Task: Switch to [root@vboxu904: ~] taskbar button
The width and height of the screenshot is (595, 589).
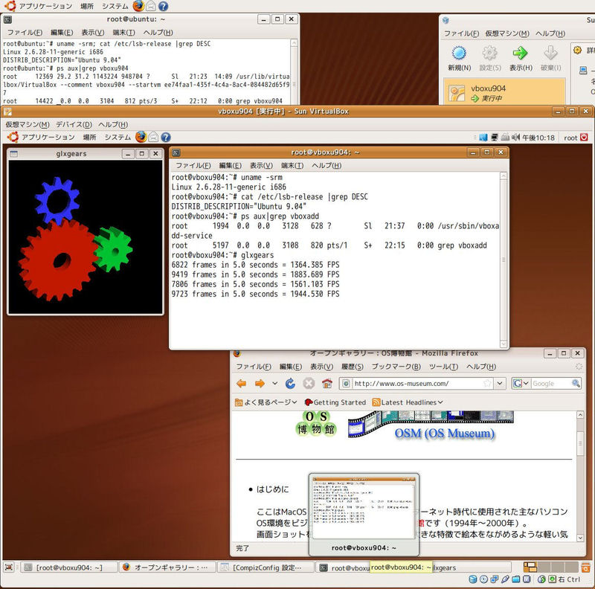Action: 68,567
